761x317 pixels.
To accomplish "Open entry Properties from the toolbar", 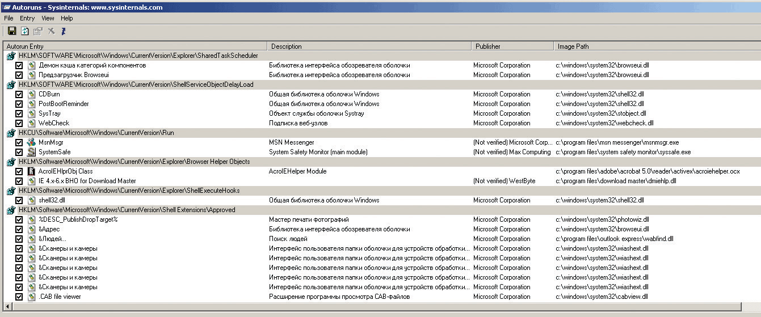I will [38, 31].
